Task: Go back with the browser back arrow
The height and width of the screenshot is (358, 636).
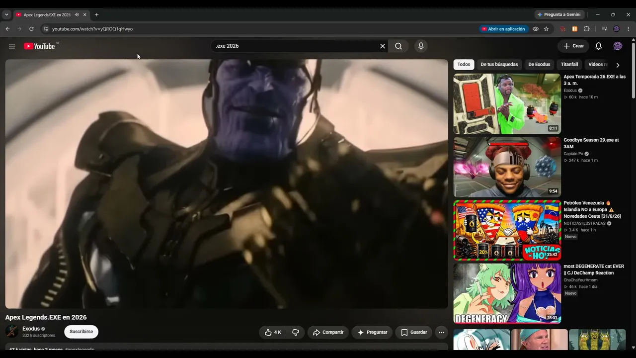Action: coord(7,29)
